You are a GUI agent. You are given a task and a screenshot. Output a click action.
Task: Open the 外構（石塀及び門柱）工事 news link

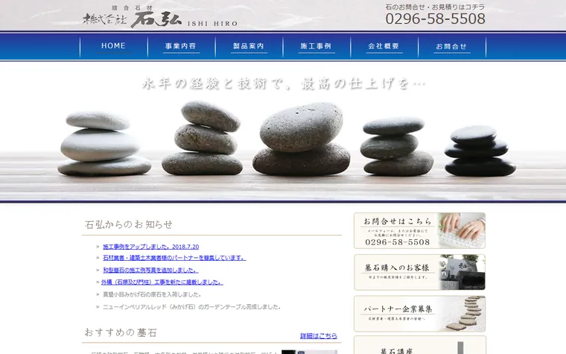pyautogui.click(x=162, y=282)
